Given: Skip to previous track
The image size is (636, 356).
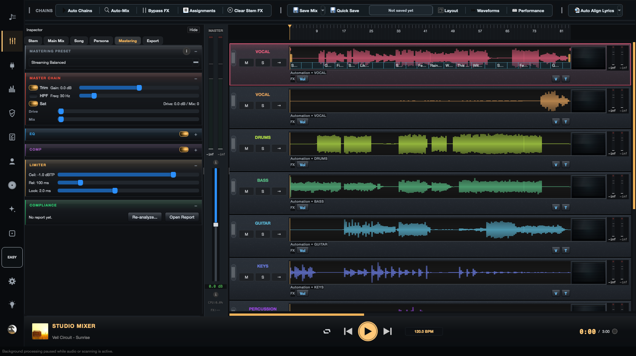Looking at the screenshot, I should tap(348, 331).
